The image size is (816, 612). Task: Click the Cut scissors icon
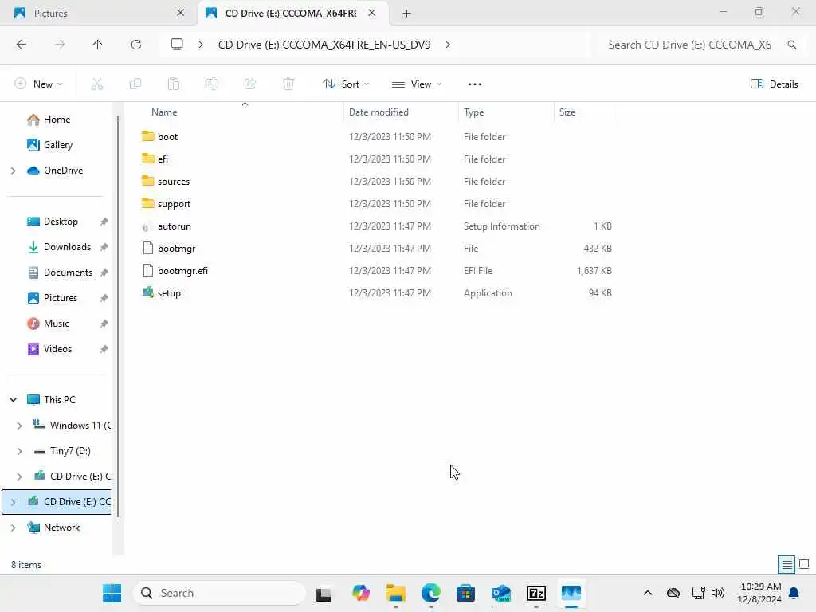97,84
